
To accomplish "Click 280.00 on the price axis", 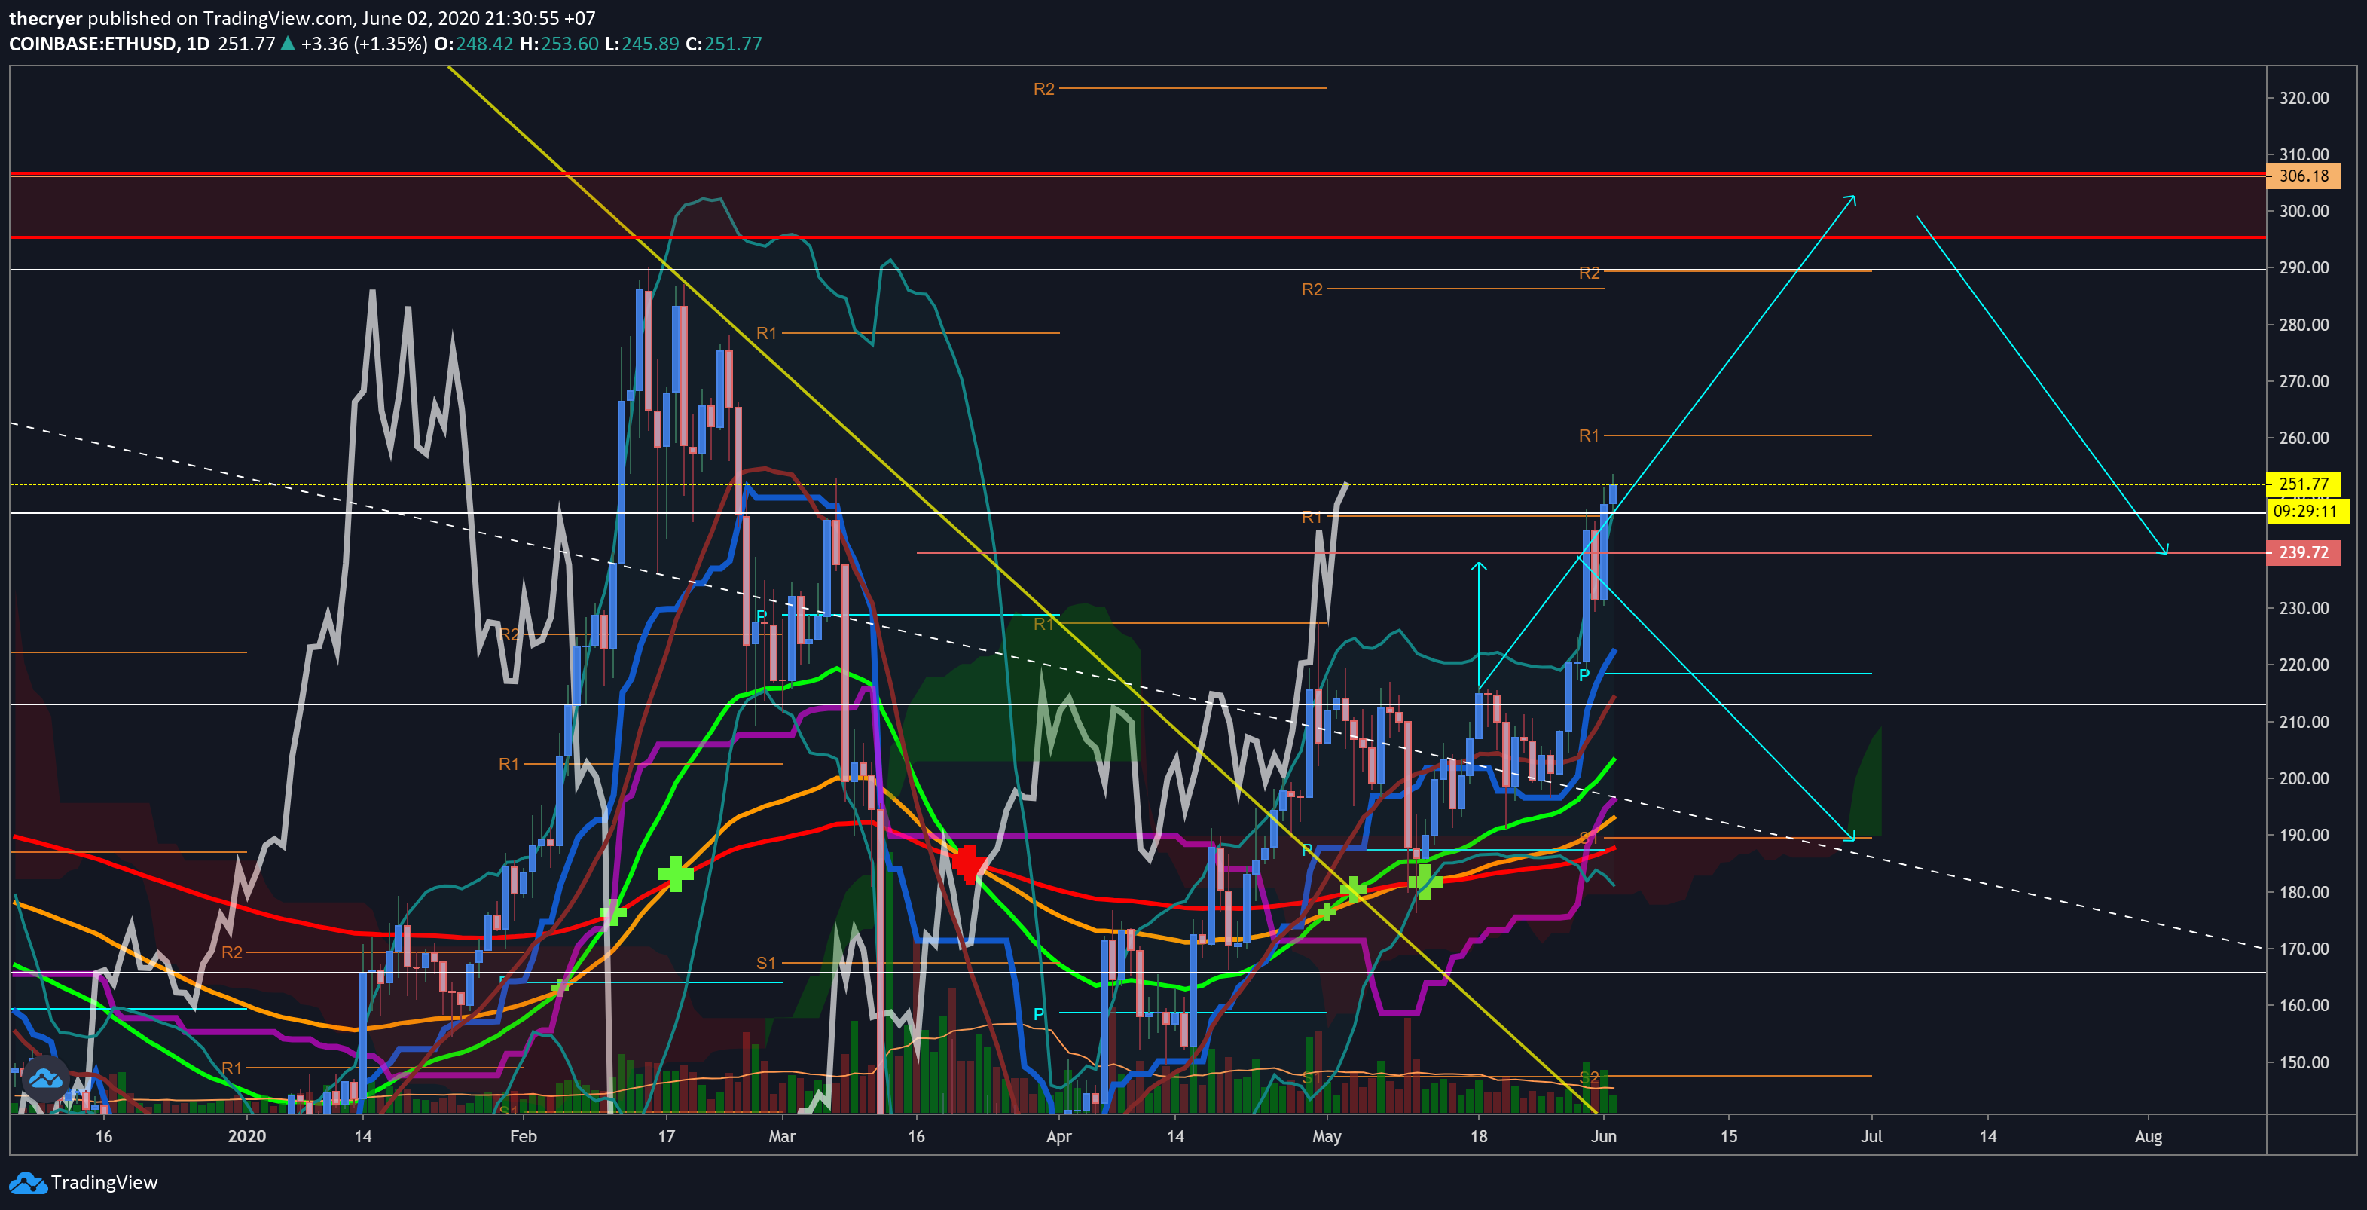I will 2304,324.
